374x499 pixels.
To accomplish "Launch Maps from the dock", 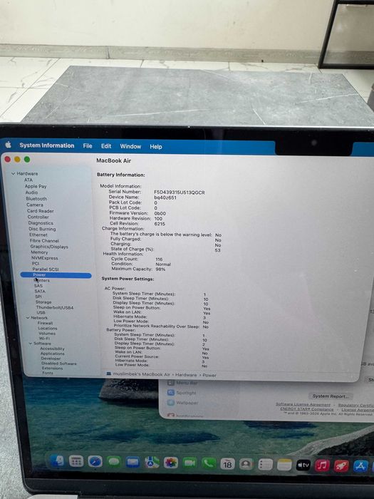I will (152, 463).
